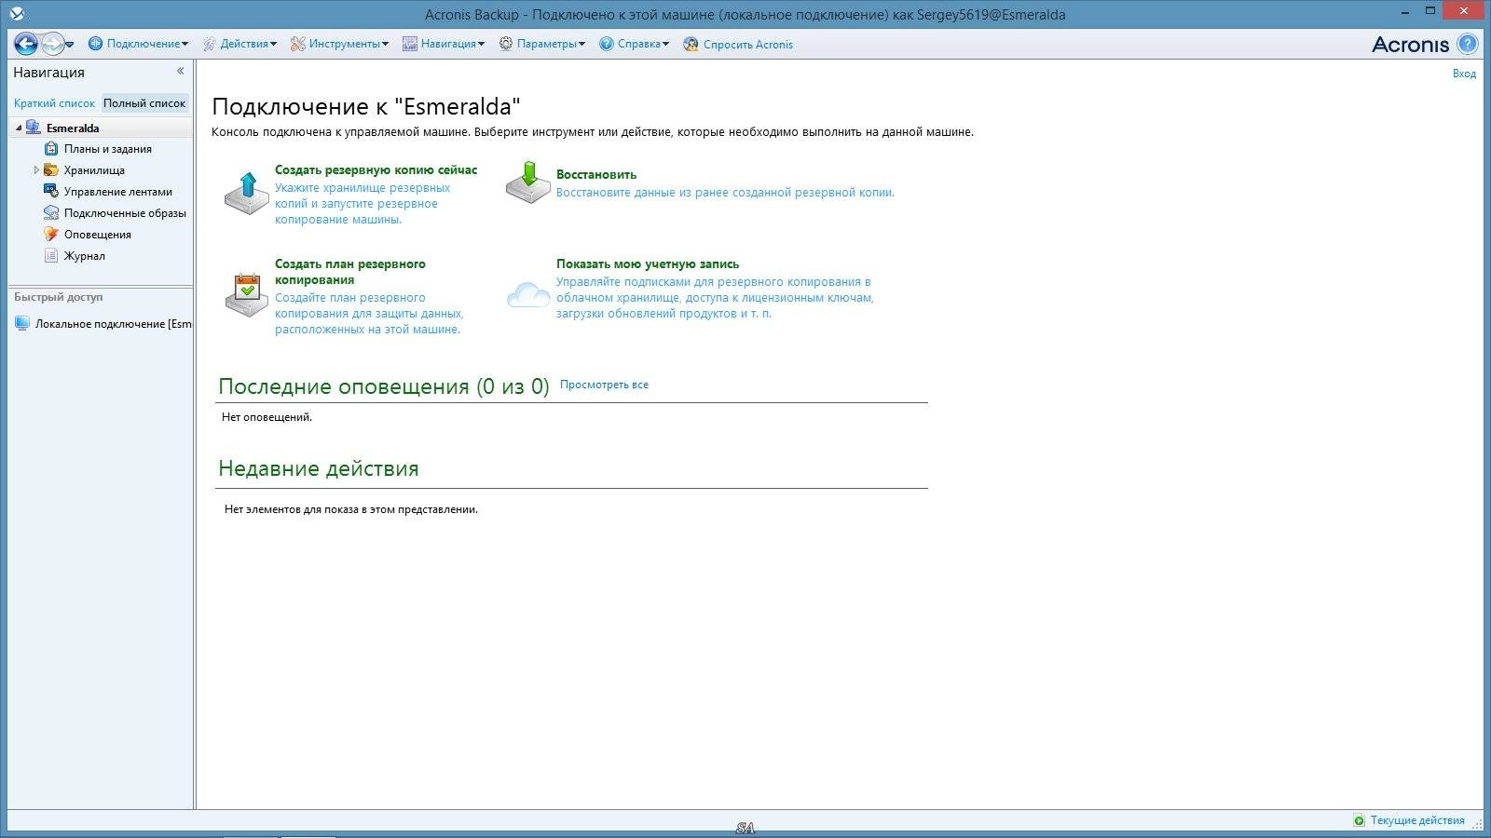Collapse the Навигация pane with the chevron

(181, 71)
